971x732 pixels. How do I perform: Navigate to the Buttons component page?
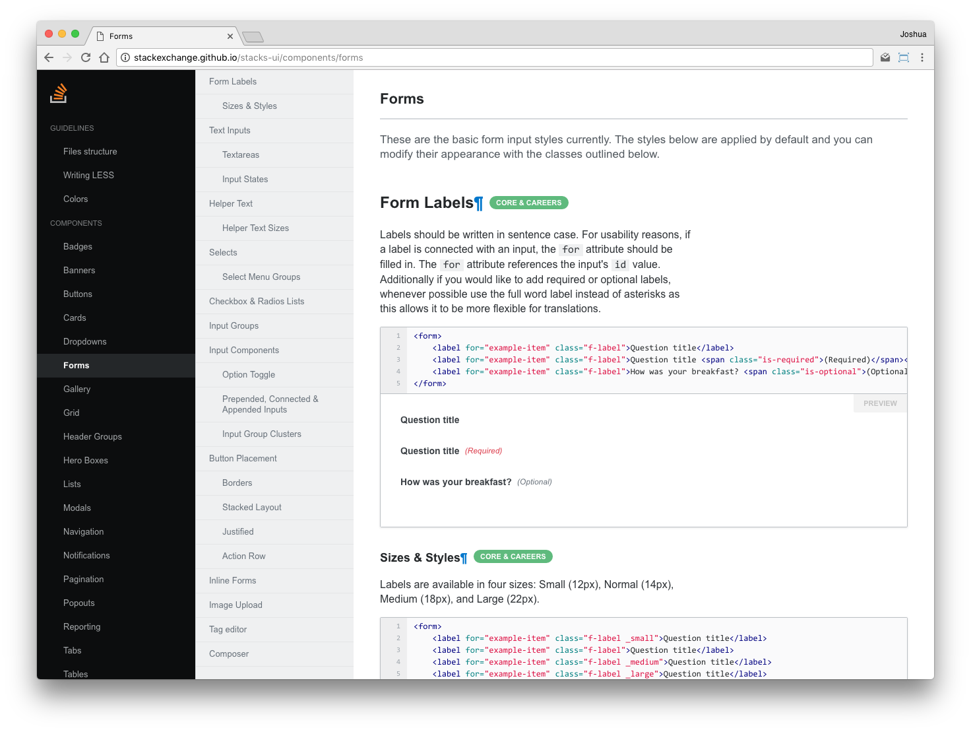click(78, 294)
